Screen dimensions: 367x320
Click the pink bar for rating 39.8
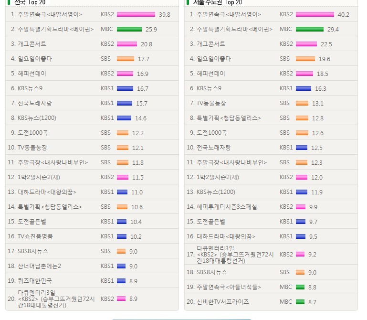(136, 14)
